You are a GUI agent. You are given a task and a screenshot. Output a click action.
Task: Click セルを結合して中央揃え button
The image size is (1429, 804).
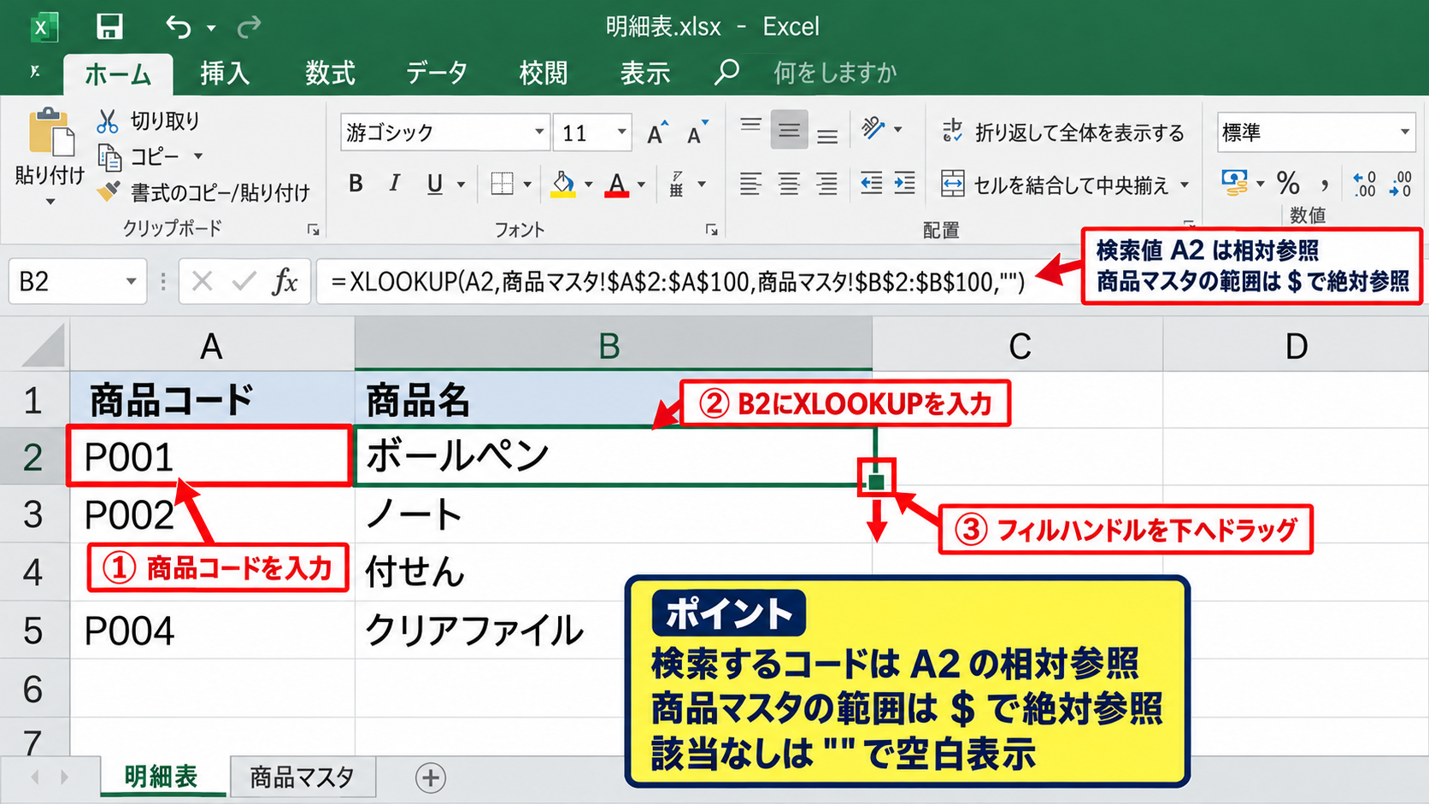pos(1055,185)
